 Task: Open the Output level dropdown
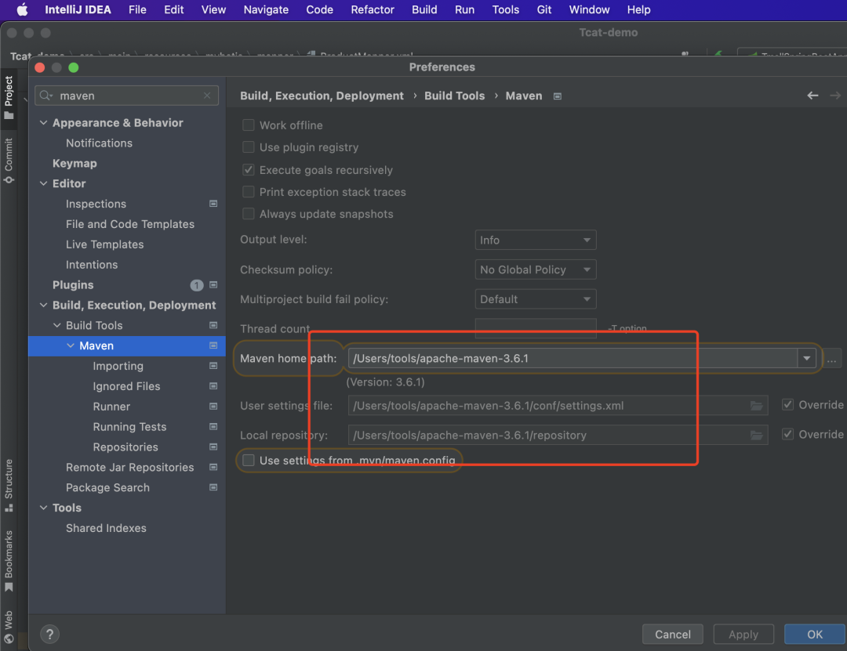tap(536, 240)
